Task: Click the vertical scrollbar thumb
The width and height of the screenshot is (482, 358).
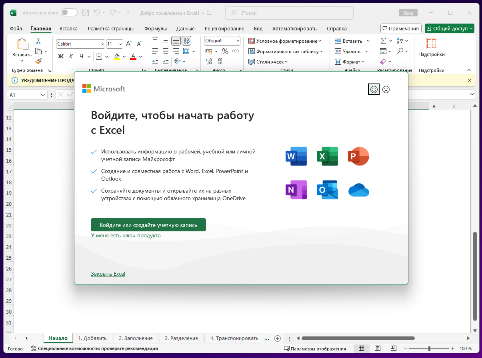Action: pos(475,276)
